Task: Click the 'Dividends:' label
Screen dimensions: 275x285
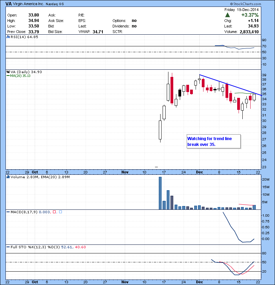Action: click(121, 26)
